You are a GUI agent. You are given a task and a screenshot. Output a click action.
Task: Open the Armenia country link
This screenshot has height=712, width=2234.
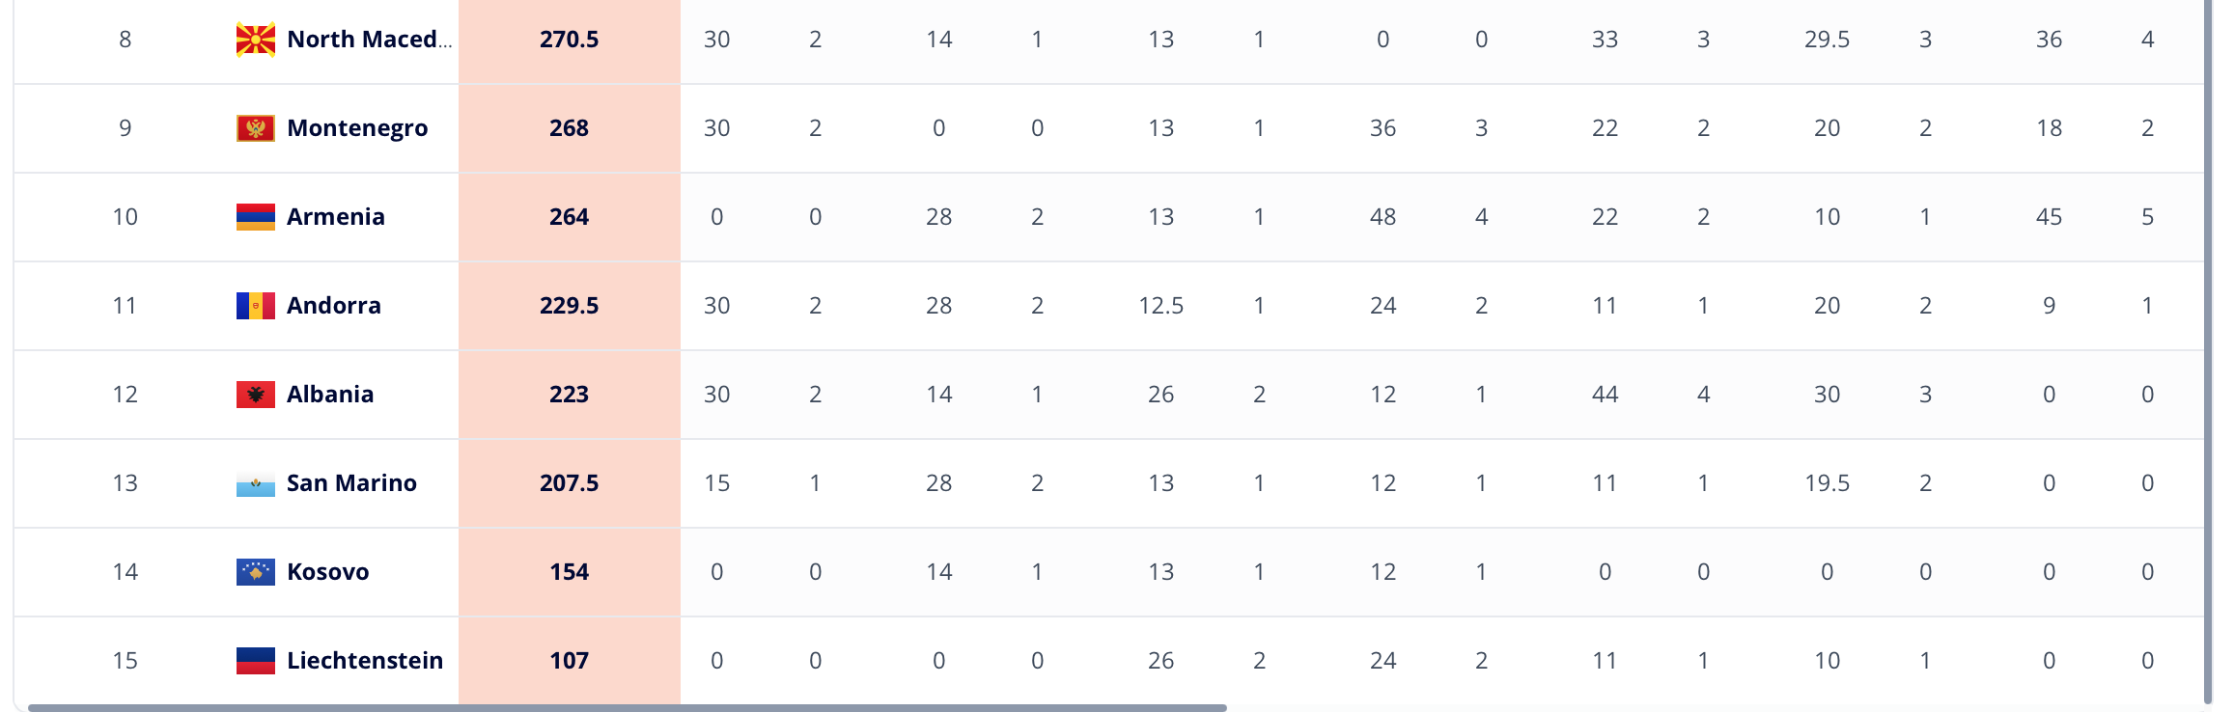coord(336,217)
